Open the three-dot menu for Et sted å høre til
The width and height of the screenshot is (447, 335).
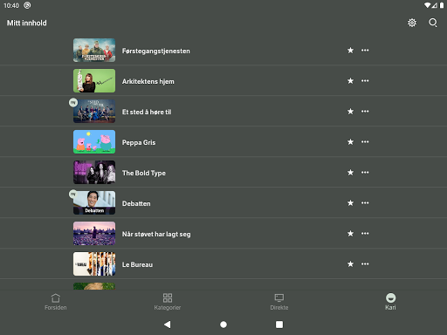(365, 112)
